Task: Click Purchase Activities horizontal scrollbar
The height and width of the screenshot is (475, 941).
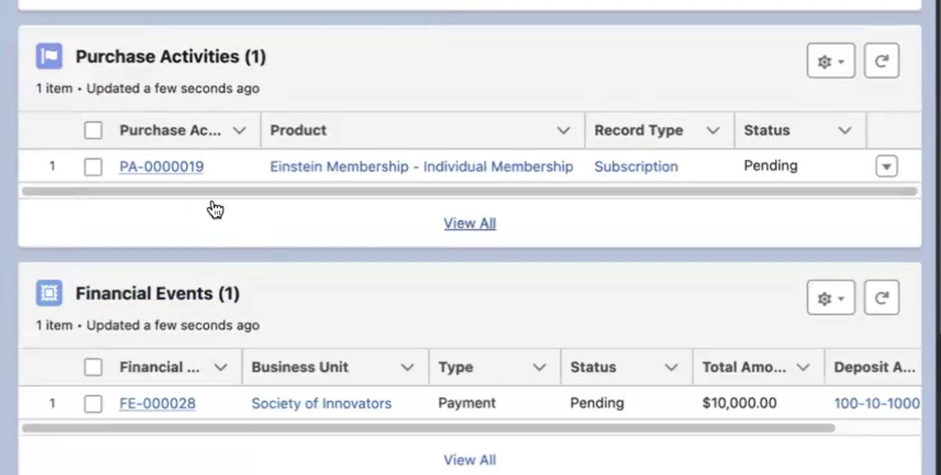Action: click(x=470, y=191)
